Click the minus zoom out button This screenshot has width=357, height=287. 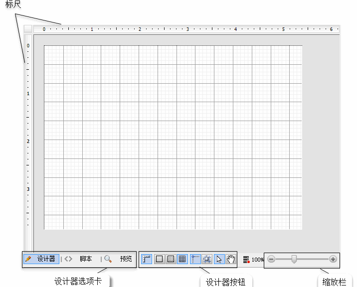pyautogui.click(x=271, y=259)
